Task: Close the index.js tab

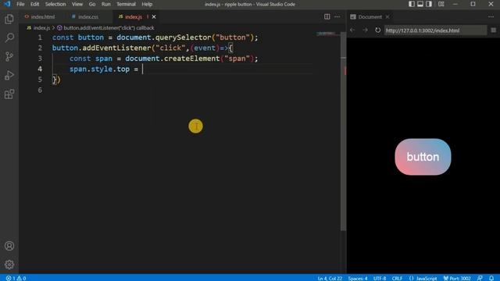Action: point(154,16)
